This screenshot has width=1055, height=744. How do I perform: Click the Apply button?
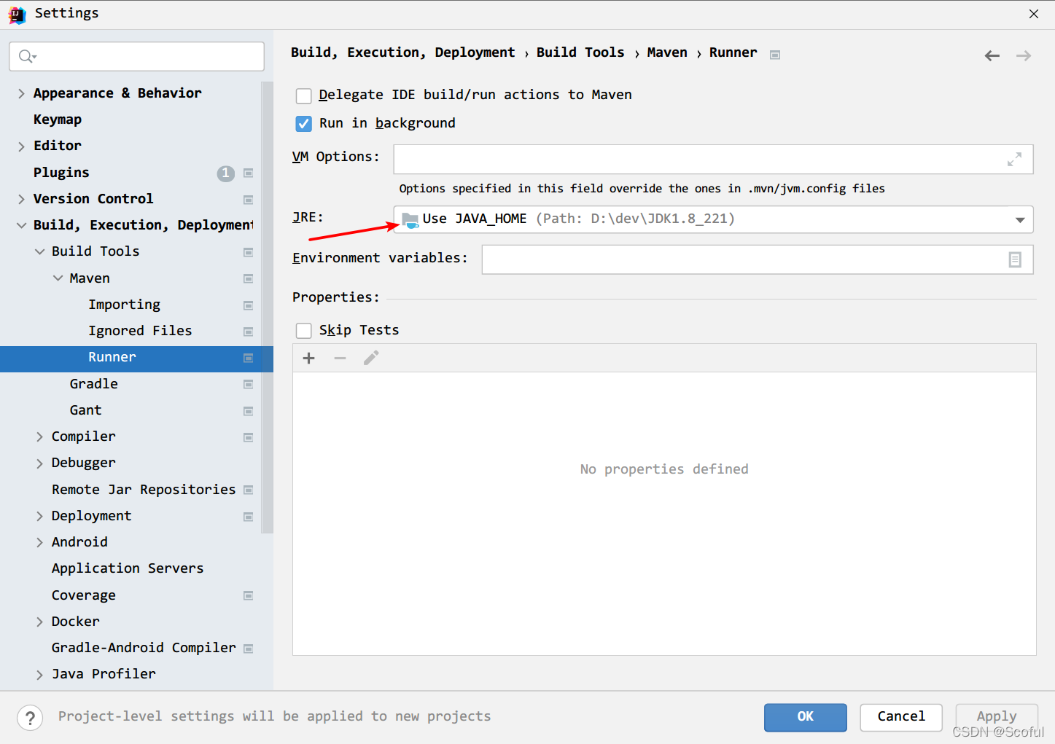997,717
